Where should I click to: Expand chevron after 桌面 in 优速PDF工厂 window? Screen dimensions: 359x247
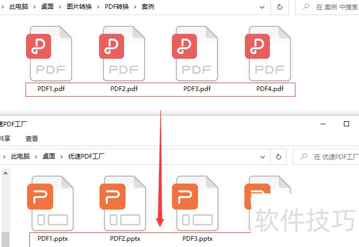(61, 157)
